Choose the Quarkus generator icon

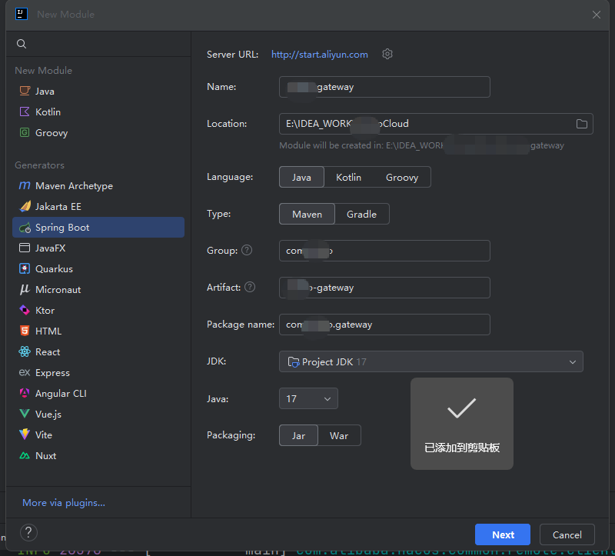click(25, 269)
